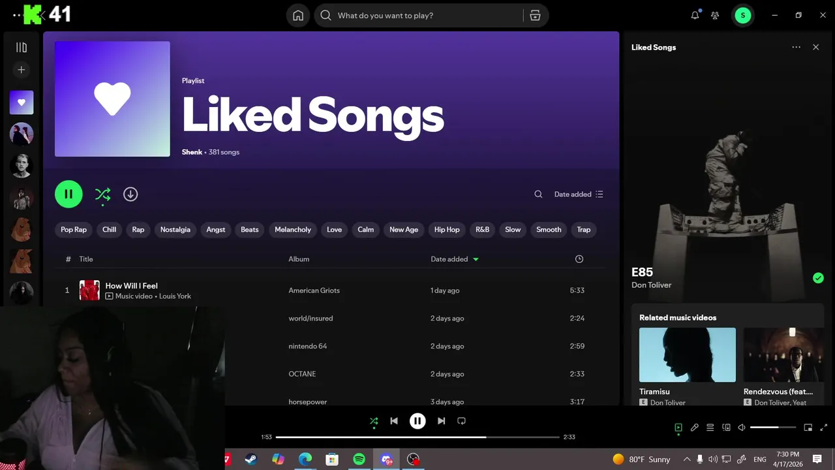Close the Now Playing side panel
The image size is (835, 470).
click(x=815, y=47)
